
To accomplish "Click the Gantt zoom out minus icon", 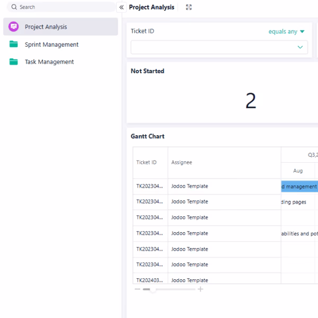I will (137, 289).
